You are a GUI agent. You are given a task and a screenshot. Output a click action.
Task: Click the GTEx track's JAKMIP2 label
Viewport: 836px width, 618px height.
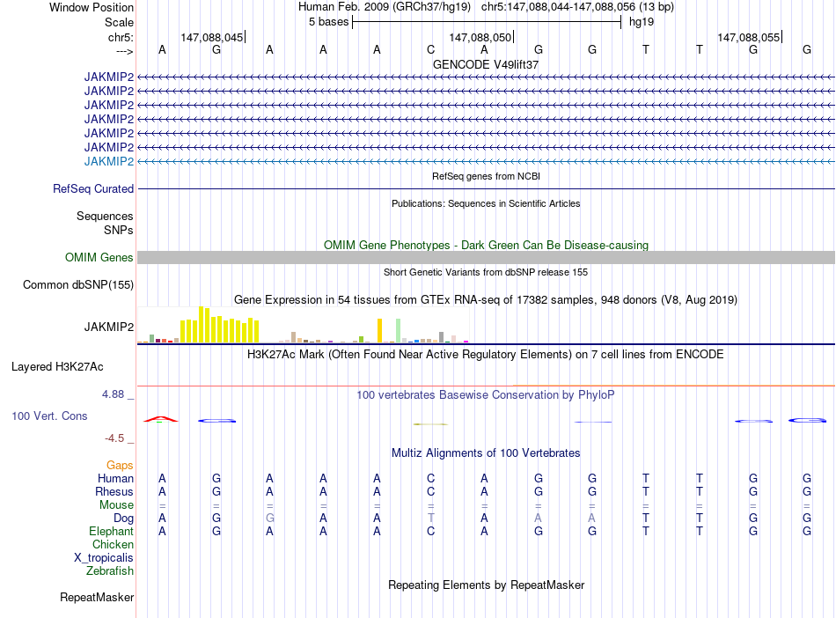[109, 327]
